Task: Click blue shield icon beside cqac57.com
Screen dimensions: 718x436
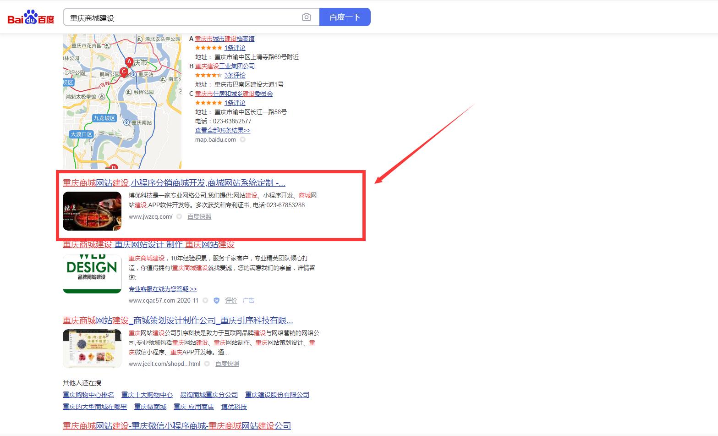Action: pyautogui.click(x=217, y=301)
